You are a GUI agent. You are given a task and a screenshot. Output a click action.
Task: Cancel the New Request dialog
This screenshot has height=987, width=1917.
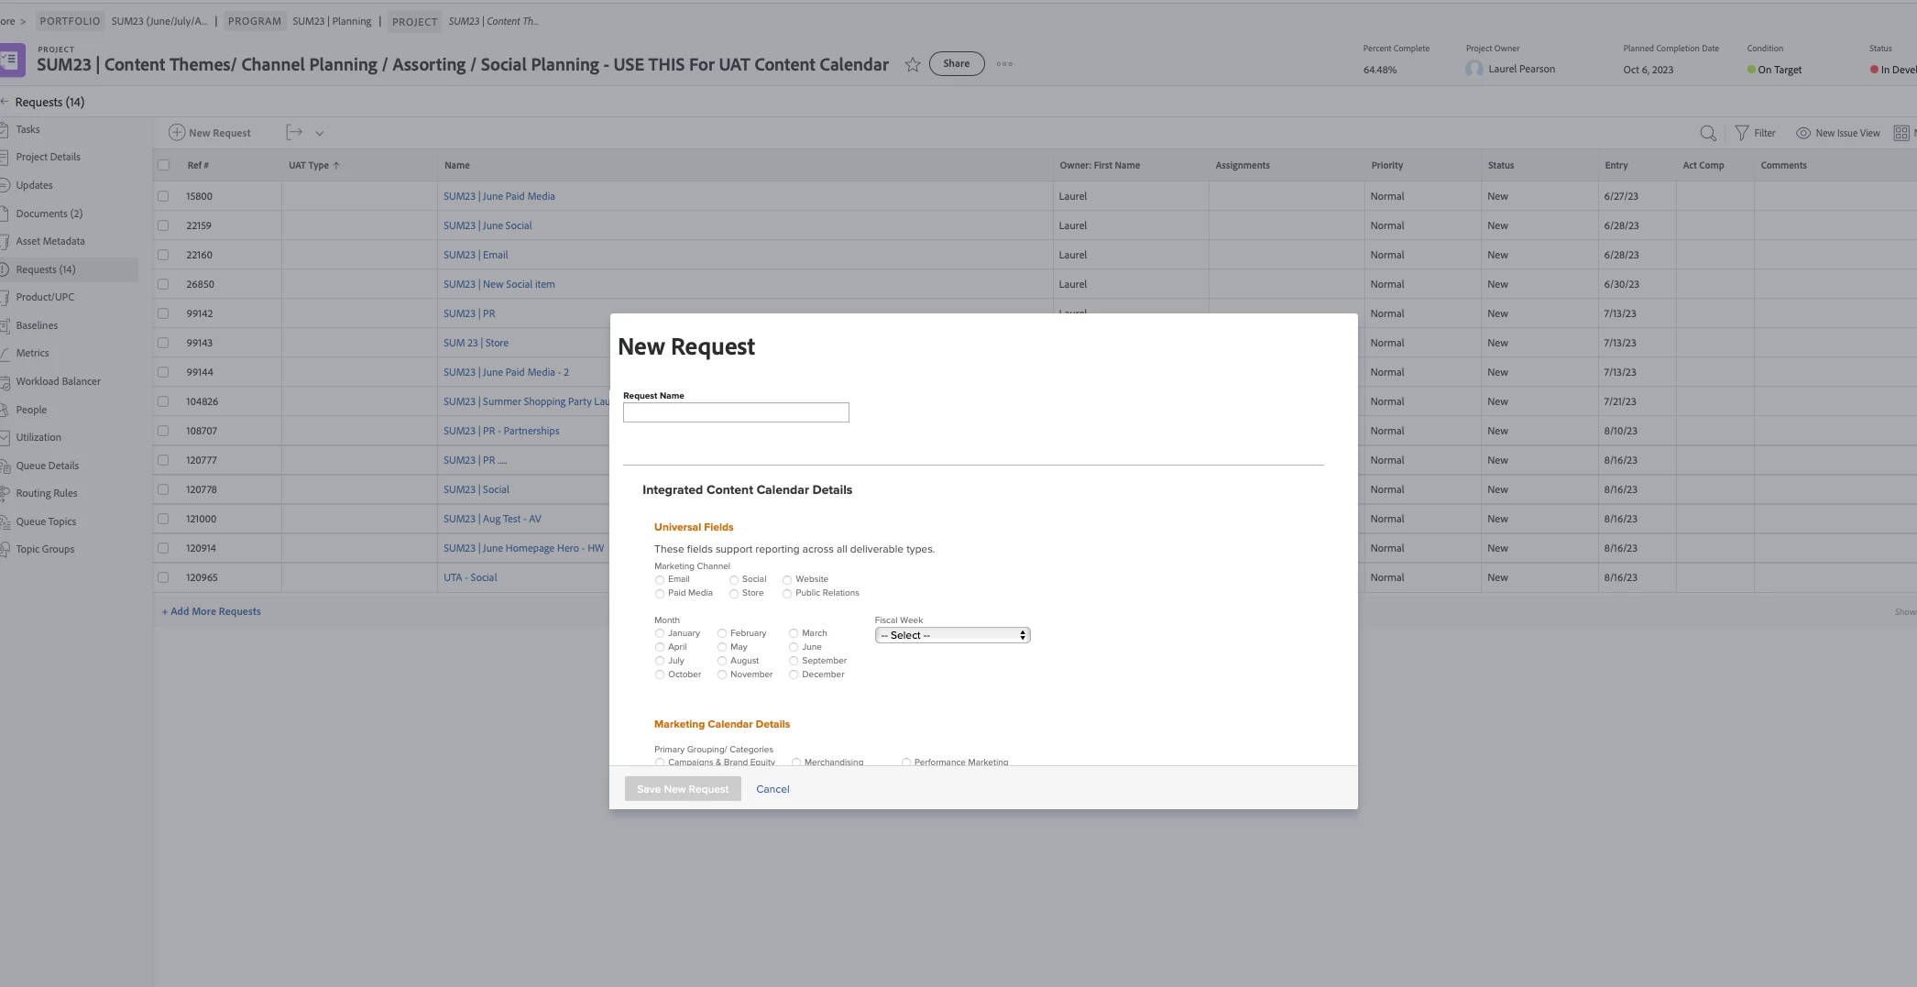click(x=772, y=789)
